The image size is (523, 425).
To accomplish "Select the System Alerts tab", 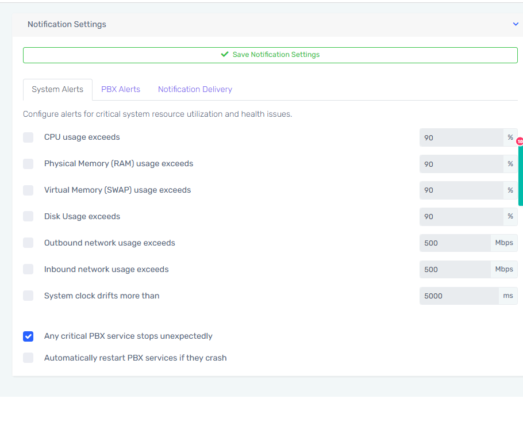I will [57, 89].
